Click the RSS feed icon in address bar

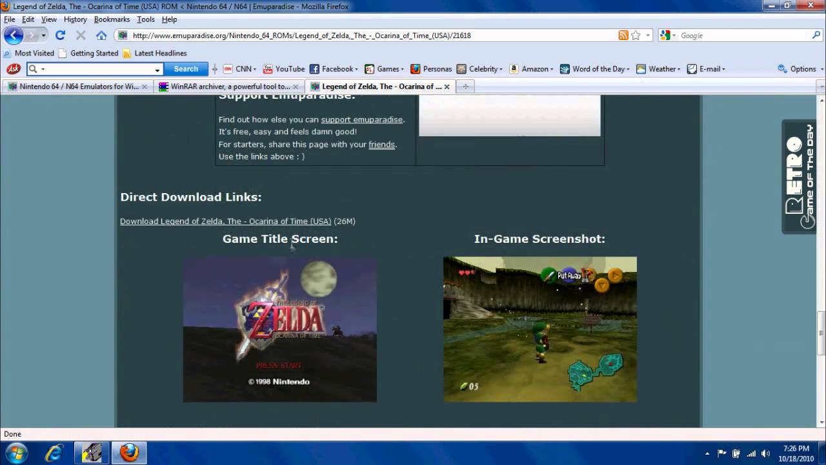623,36
